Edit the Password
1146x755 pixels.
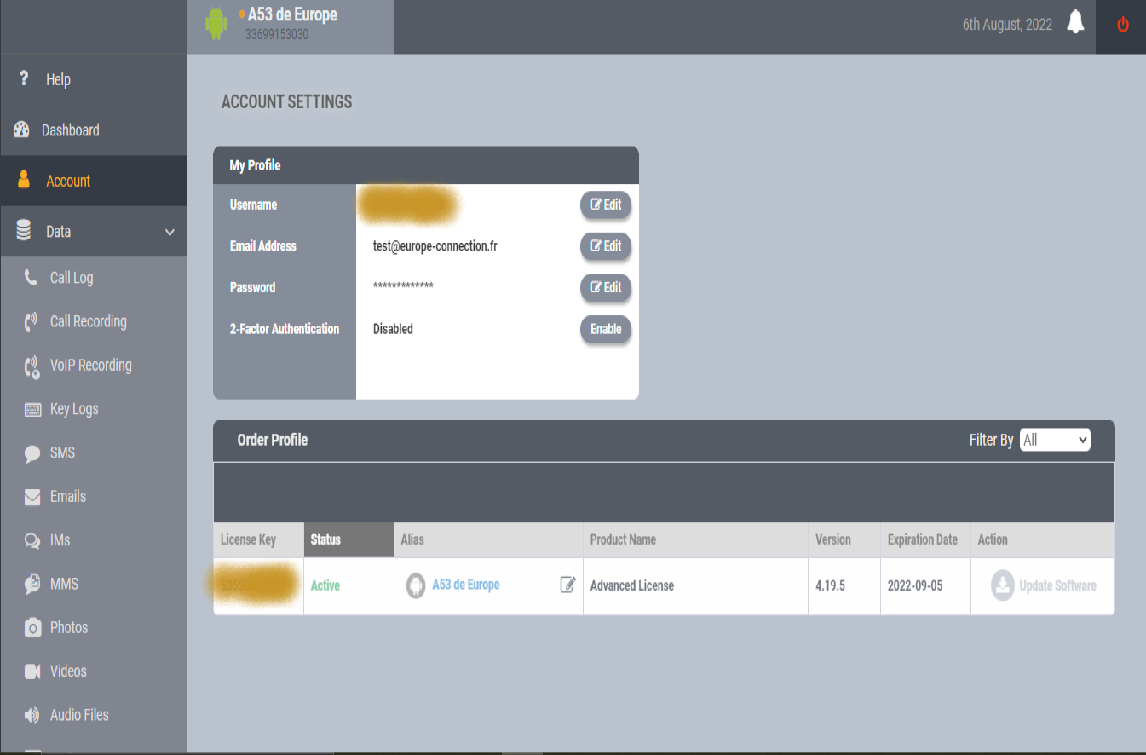pyautogui.click(x=606, y=287)
